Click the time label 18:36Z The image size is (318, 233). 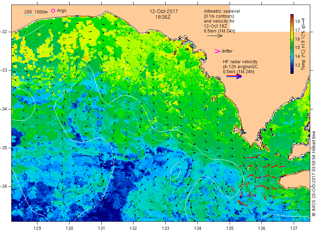tap(163, 17)
